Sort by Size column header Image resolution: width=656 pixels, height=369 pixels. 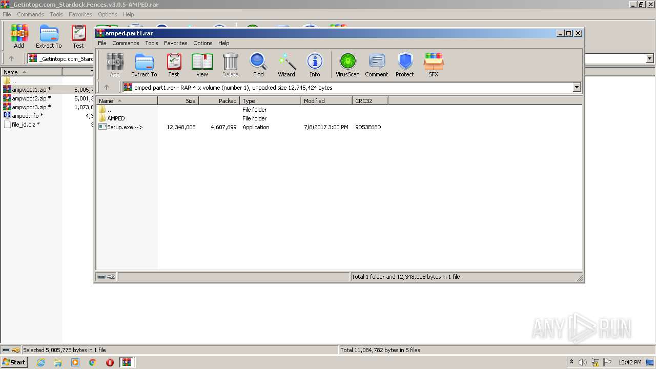[x=178, y=101]
